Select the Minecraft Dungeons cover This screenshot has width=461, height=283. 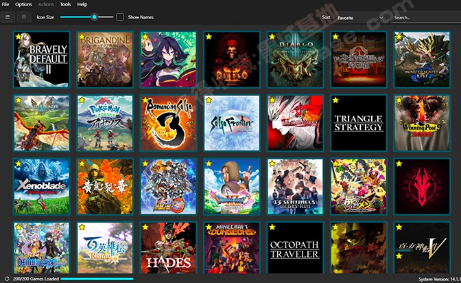tap(232, 248)
